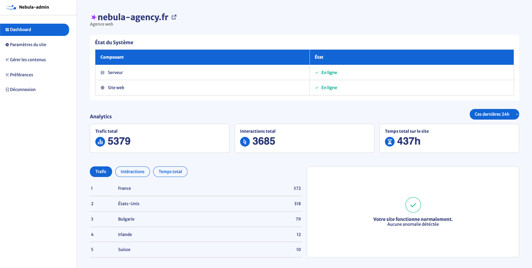Screen dimensions: 532x268
Task: Click the green checkmark status circle
Action: (x=413, y=205)
